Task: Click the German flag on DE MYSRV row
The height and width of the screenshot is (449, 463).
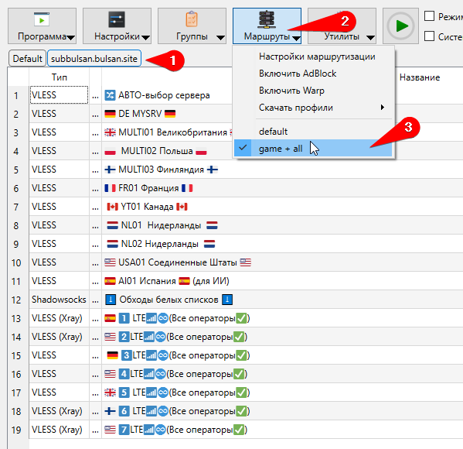Action: tap(110, 114)
